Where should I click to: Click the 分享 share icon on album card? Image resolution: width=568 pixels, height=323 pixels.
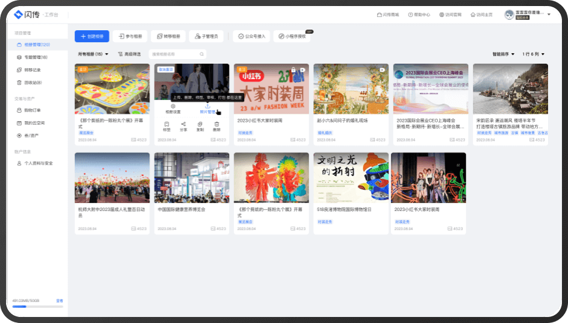click(x=183, y=124)
